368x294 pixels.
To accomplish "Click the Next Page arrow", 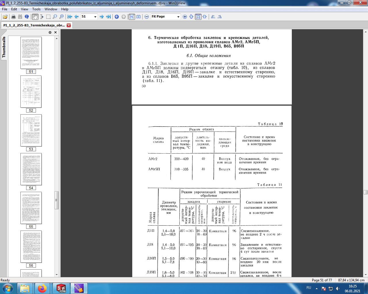I will coord(101,17).
